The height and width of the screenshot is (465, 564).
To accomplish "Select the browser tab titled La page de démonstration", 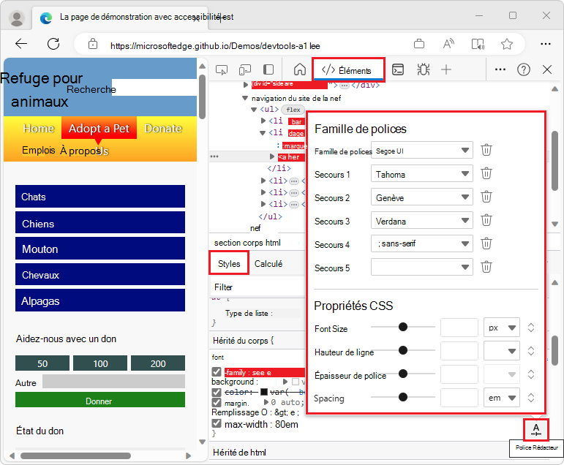I will point(121,18).
